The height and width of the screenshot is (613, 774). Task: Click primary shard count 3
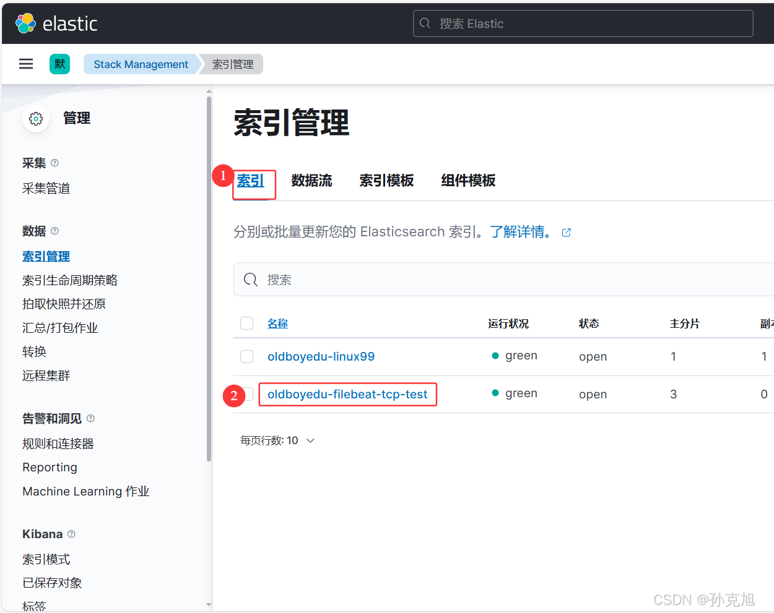[x=673, y=394]
